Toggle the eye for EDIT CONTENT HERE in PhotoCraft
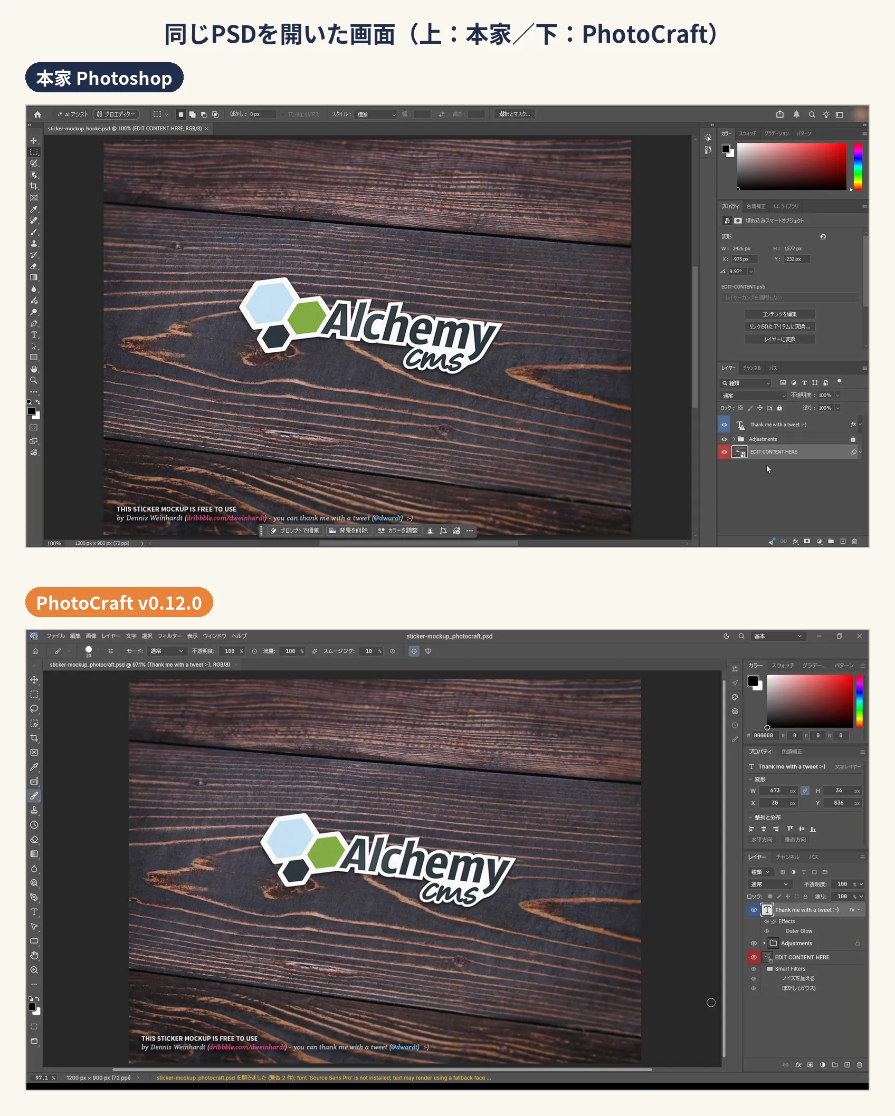The image size is (895, 1116). 754,957
